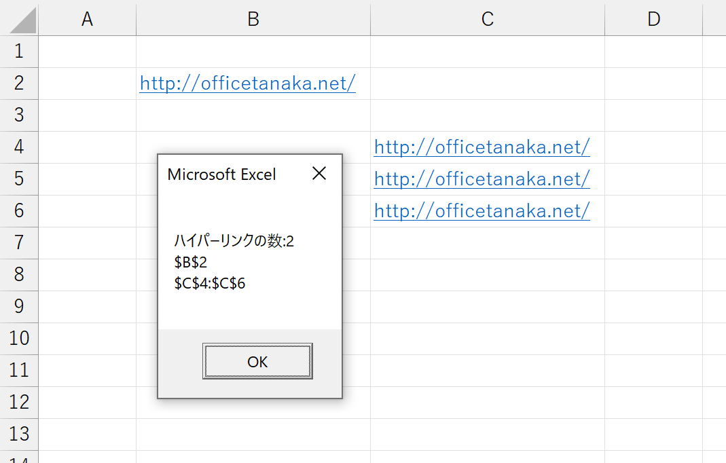This screenshot has height=463, width=726.
Task: Click OK in the Microsoft Excel dialog
Action: click(x=257, y=361)
